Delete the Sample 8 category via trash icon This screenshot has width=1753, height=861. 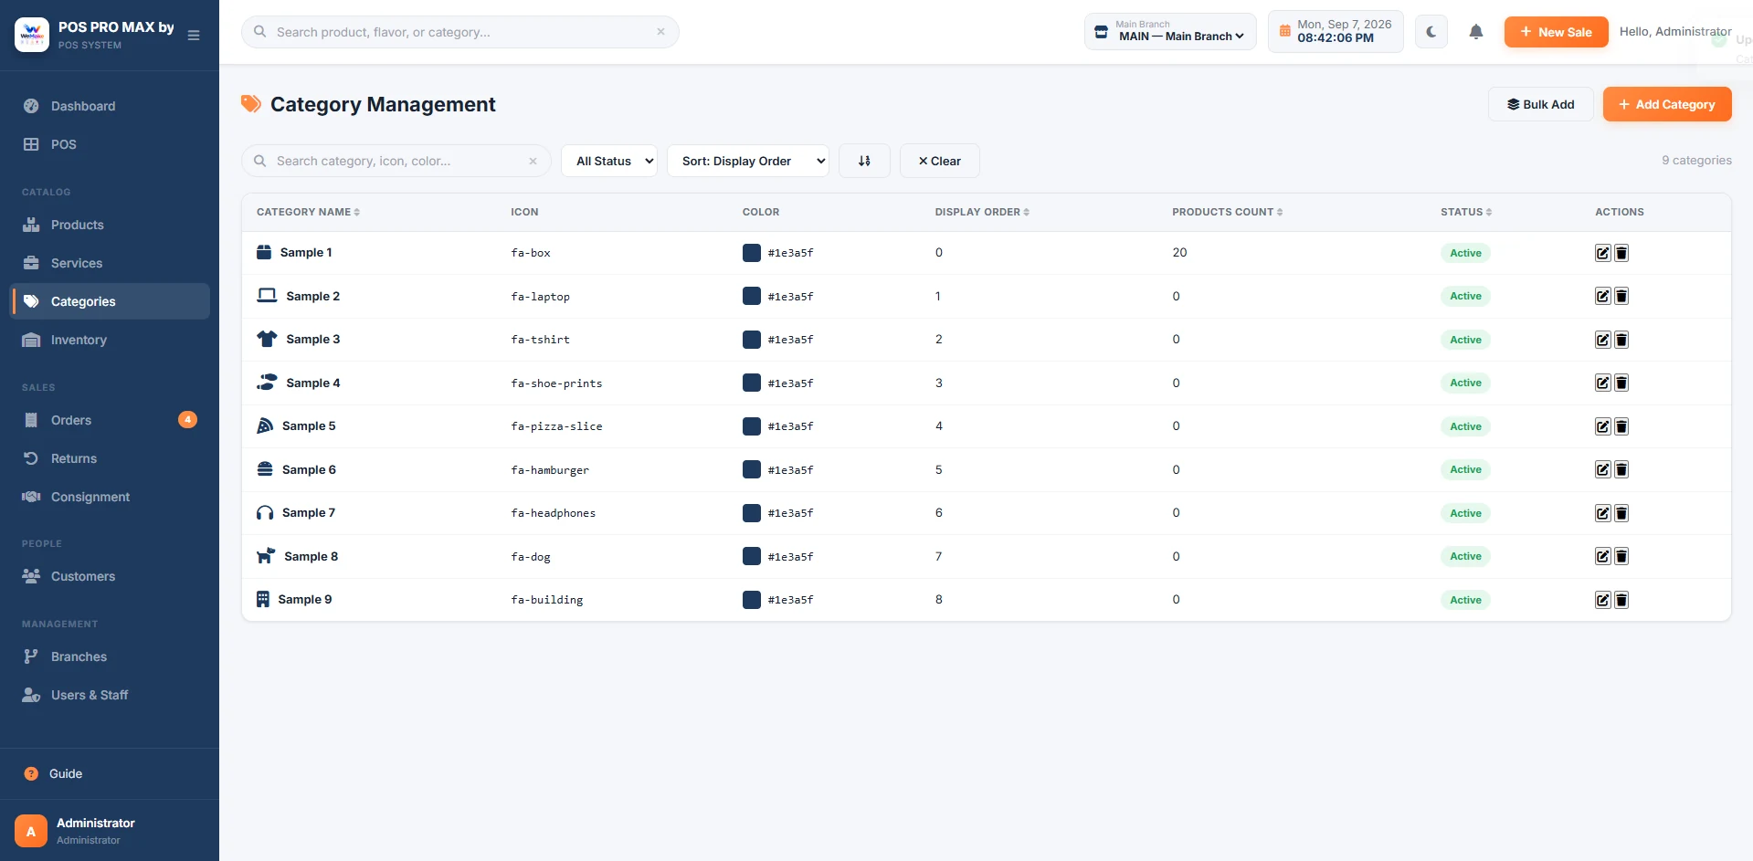point(1621,556)
